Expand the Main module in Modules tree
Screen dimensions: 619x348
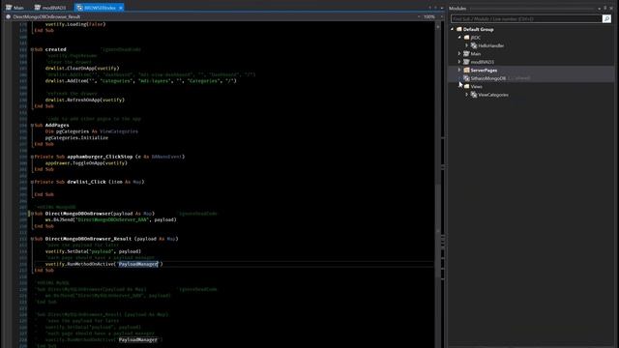point(459,54)
